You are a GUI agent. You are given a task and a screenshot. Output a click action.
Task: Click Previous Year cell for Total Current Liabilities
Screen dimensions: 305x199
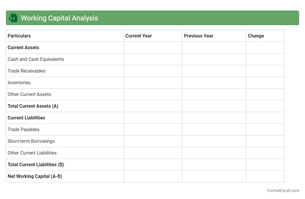coord(214,165)
